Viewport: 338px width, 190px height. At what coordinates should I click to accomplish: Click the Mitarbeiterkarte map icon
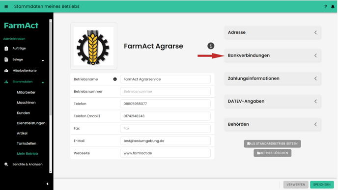pos(6,70)
